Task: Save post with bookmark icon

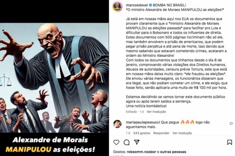Action: pyautogui.click(x=230, y=142)
